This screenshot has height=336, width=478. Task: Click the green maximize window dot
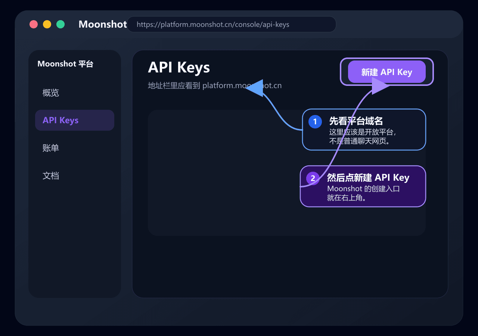pyautogui.click(x=60, y=24)
